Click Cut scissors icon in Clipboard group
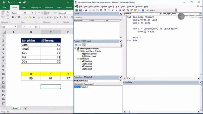The image size is (203, 114). pos(8,12)
